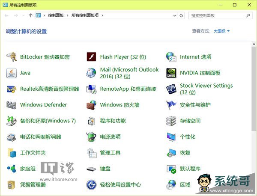Open the Mail Microsoft Outlook icon
257x196 pixels.
coord(91,73)
